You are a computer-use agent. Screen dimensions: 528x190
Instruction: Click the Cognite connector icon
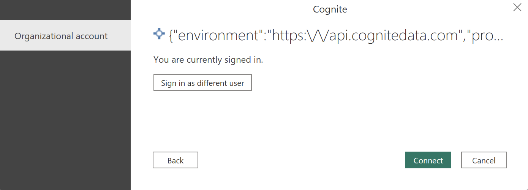coord(159,34)
